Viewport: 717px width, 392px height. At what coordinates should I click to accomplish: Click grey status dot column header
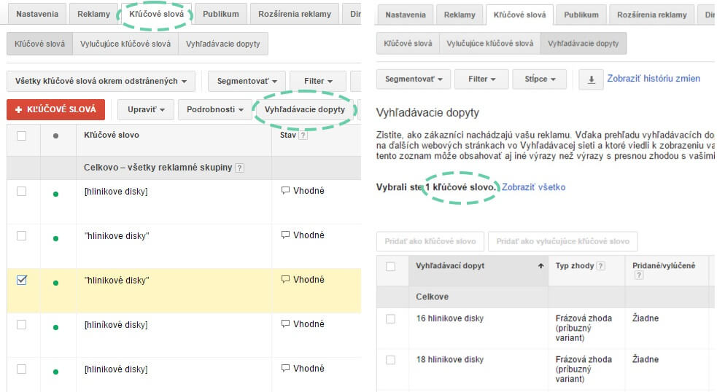[x=55, y=136]
